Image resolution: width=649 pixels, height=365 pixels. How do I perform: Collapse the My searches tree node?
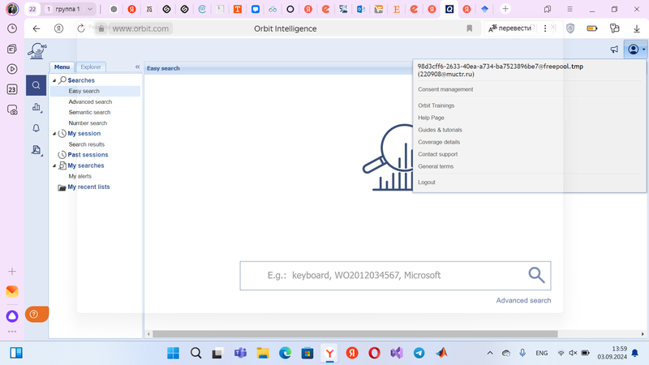[54, 165]
